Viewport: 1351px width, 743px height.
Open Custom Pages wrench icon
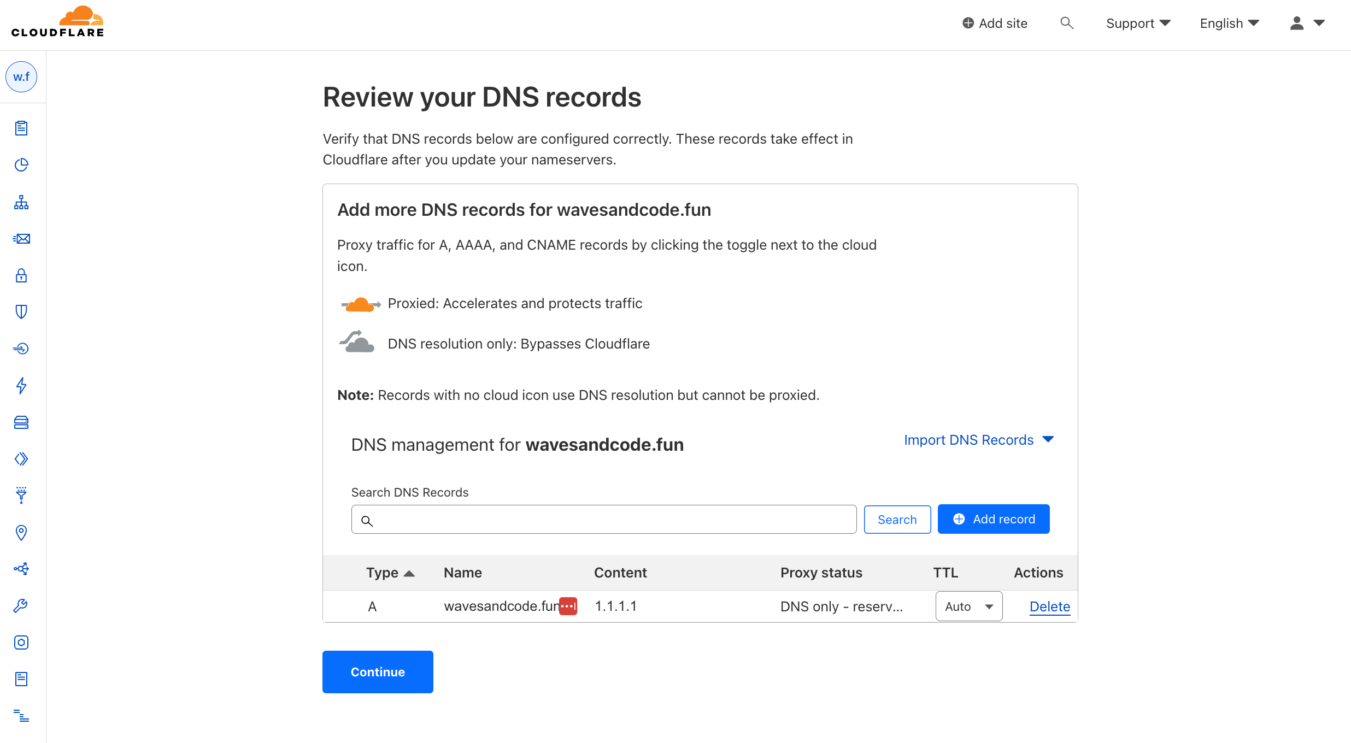[21, 605]
